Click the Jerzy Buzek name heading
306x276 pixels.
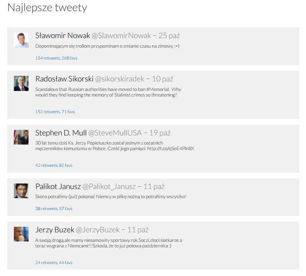[55, 230]
